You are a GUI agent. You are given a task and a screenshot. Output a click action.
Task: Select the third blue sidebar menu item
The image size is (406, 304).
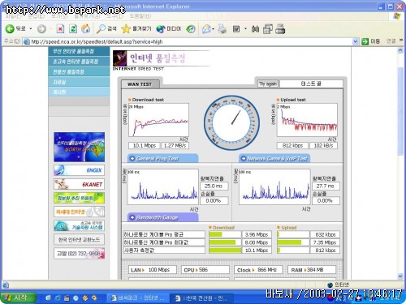(x=79, y=71)
